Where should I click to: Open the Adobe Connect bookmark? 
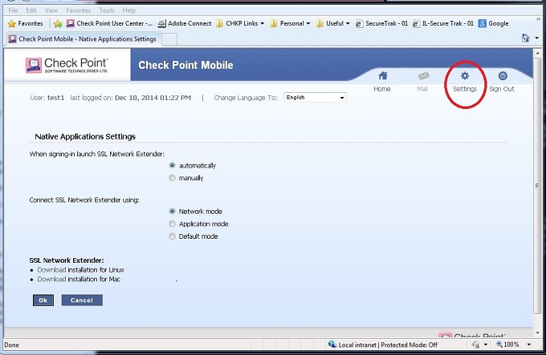(185, 23)
